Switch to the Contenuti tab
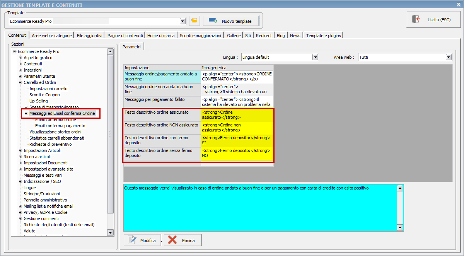 click(17, 35)
